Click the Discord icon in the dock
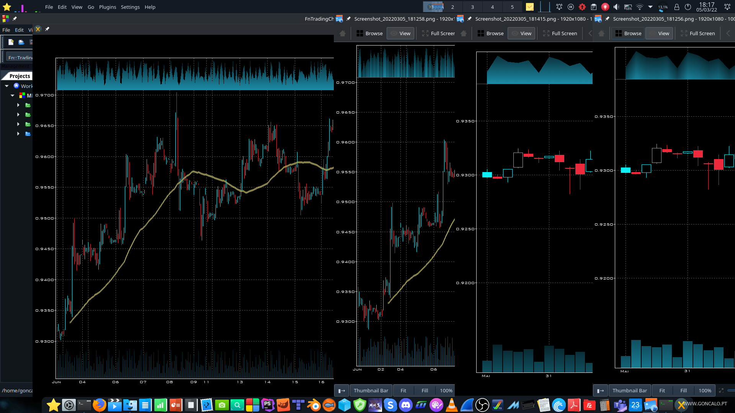The height and width of the screenshot is (413, 735). pos(406,405)
